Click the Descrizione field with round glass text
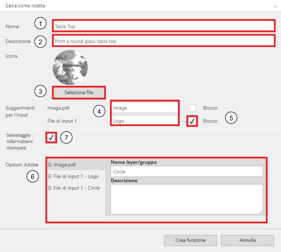Screen dimensions: 281x252 [x=163, y=41]
